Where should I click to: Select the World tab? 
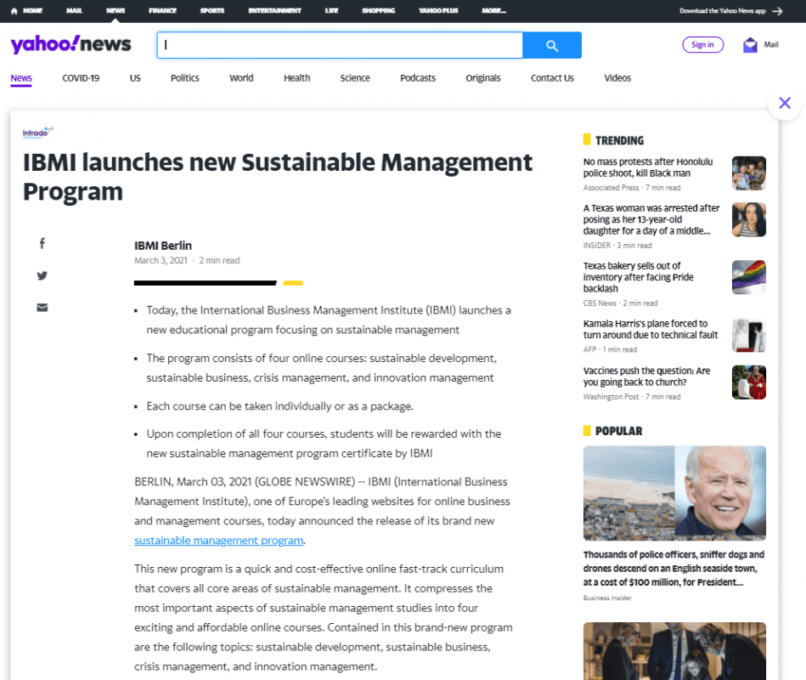pyautogui.click(x=241, y=78)
